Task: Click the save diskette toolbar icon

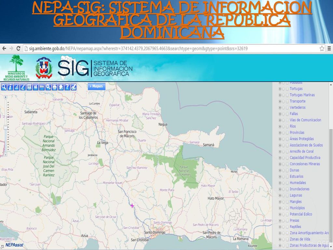Action: coord(29,87)
